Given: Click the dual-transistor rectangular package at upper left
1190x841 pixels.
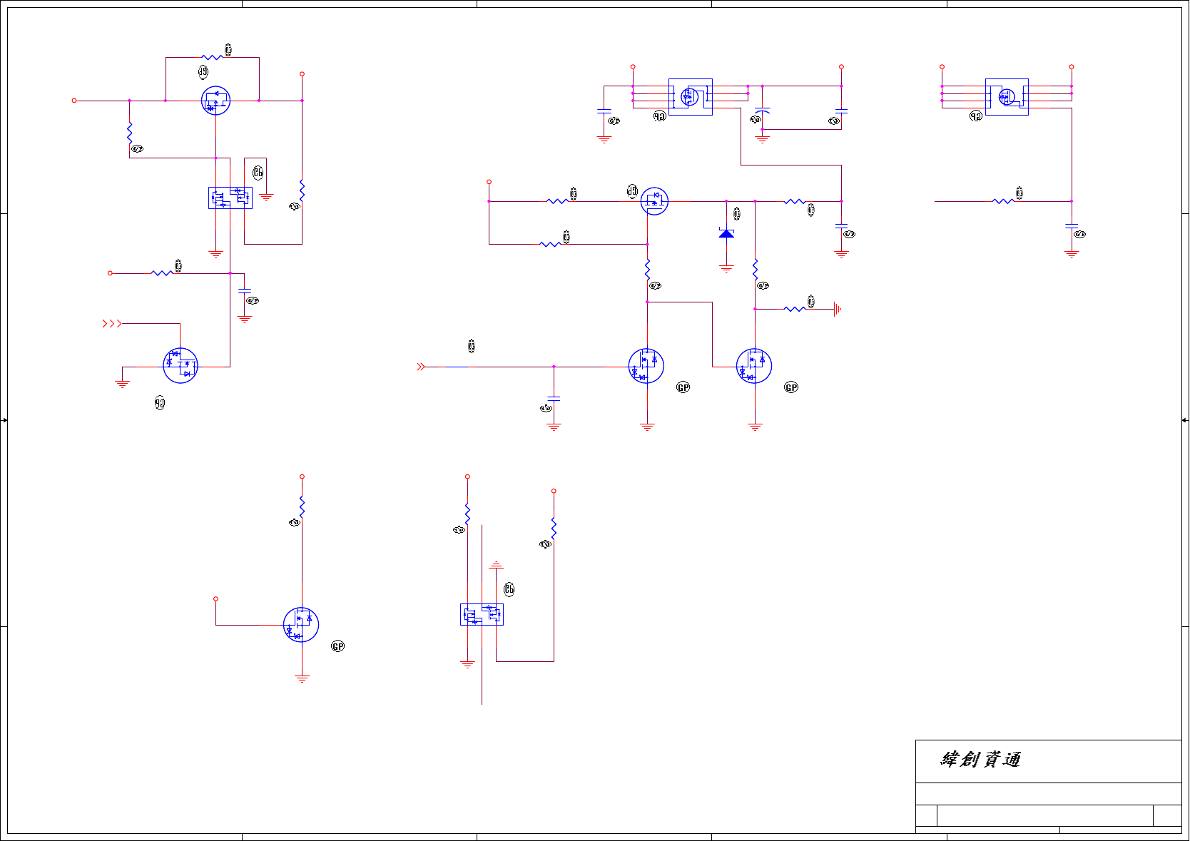Looking at the screenshot, I should 230,198.
